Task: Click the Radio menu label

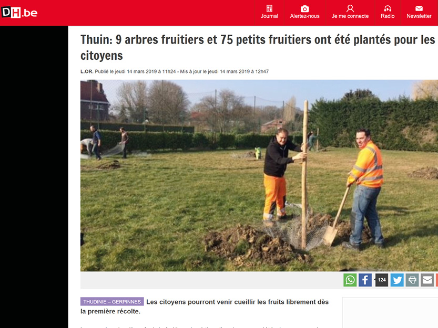Action: (x=388, y=16)
